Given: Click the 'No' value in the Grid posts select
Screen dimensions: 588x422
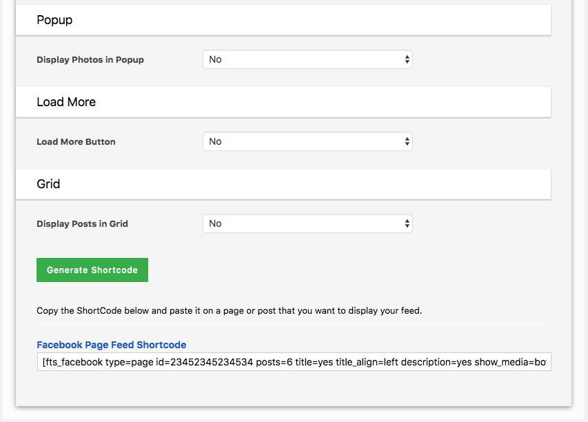Looking at the screenshot, I should pyautogui.click(x=215, y=223).
